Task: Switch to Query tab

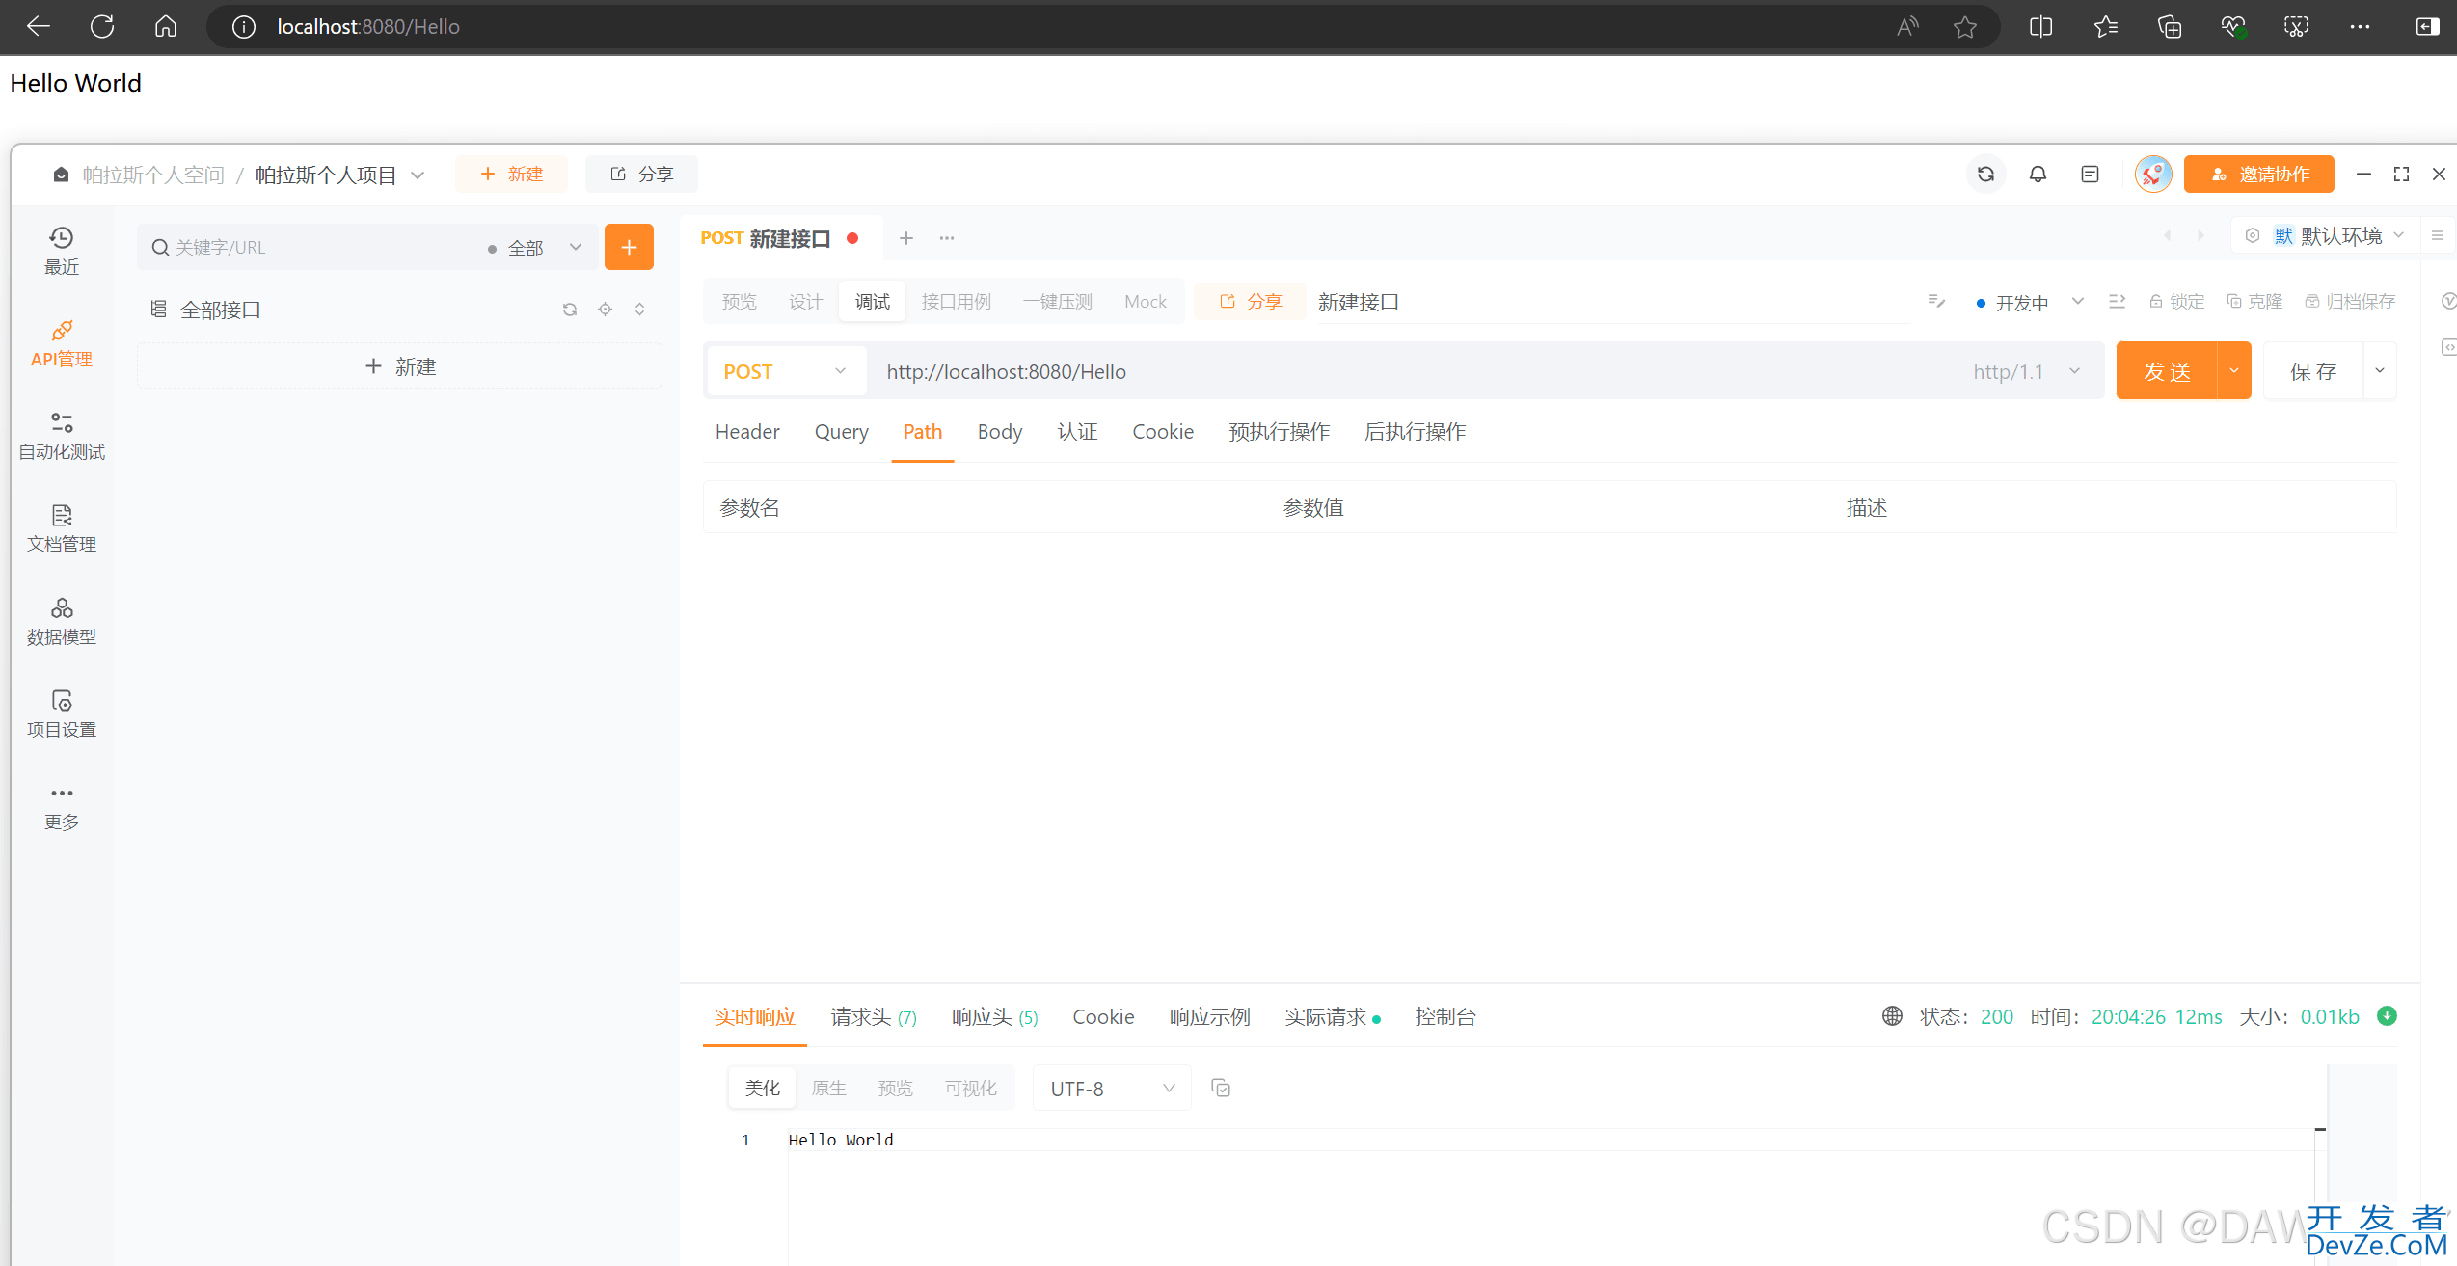Action: click(841, 432)
